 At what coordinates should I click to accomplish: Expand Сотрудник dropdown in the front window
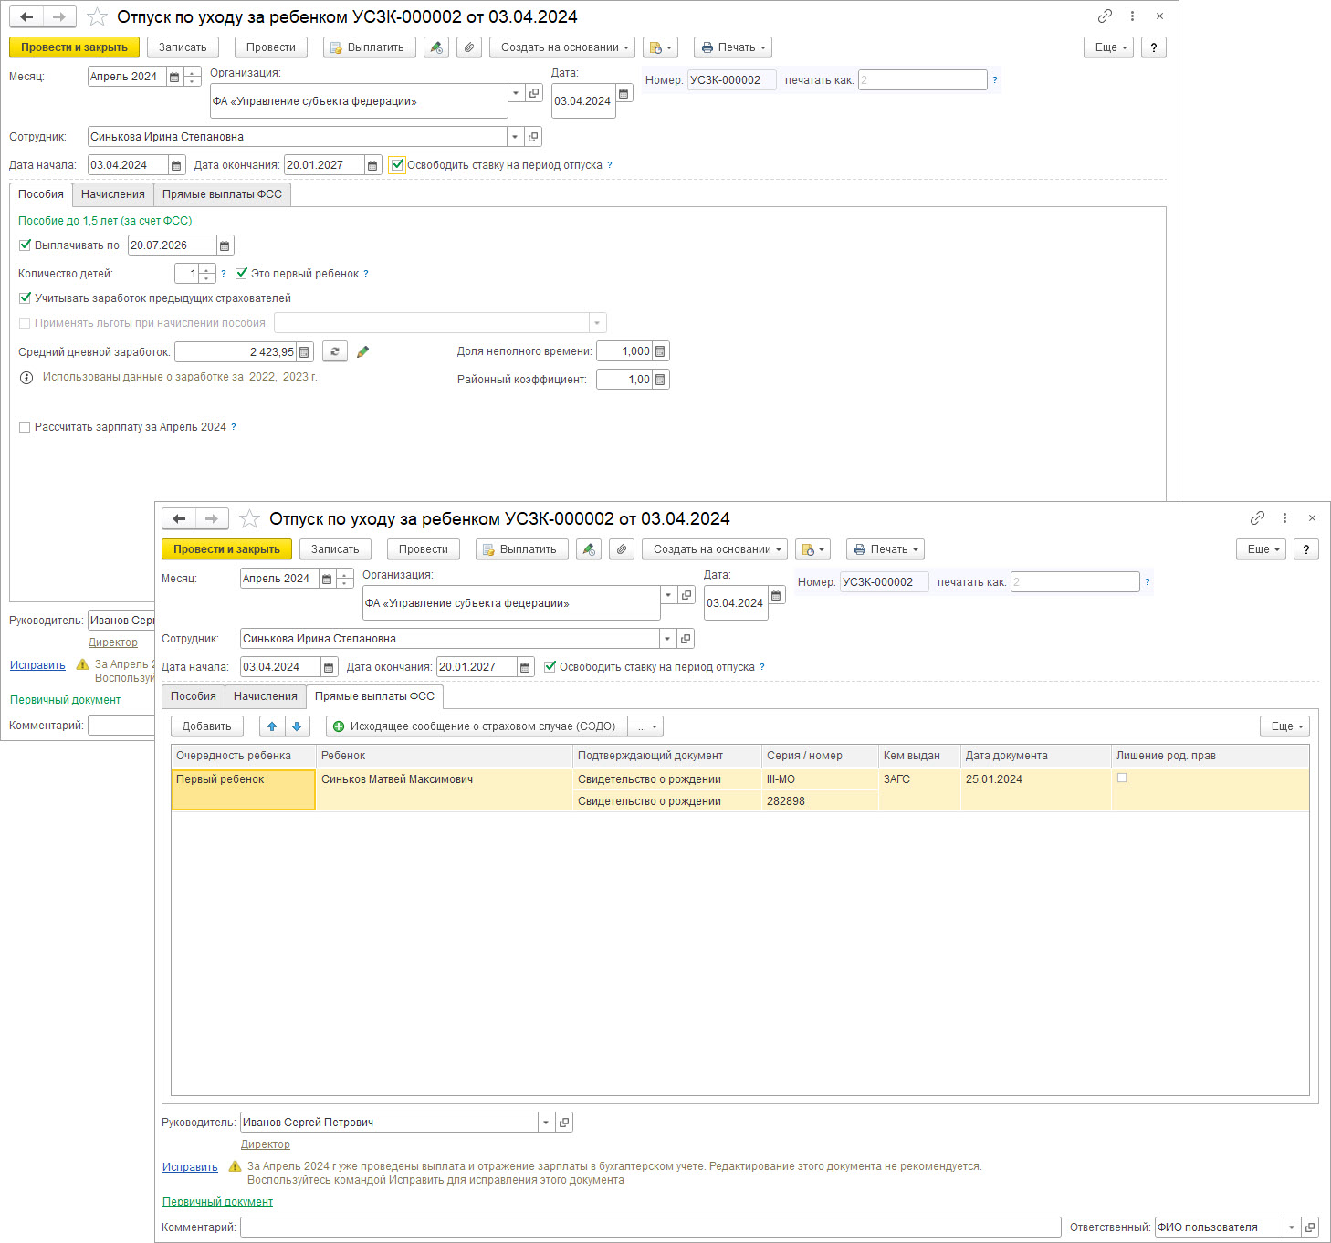pos(668,639)
